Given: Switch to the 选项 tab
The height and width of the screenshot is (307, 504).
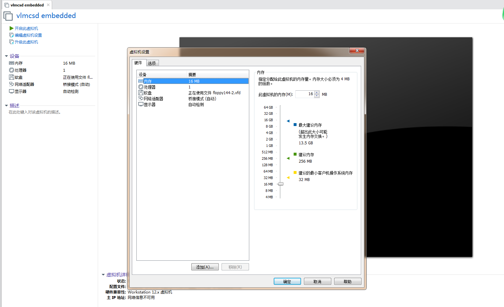Looking at the screenshot, I should (x=152, y=63).
